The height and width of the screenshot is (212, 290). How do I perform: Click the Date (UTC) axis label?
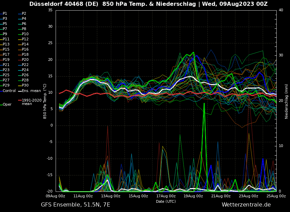166,201
